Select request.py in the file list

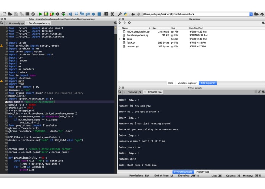click(x=133, y=46)
